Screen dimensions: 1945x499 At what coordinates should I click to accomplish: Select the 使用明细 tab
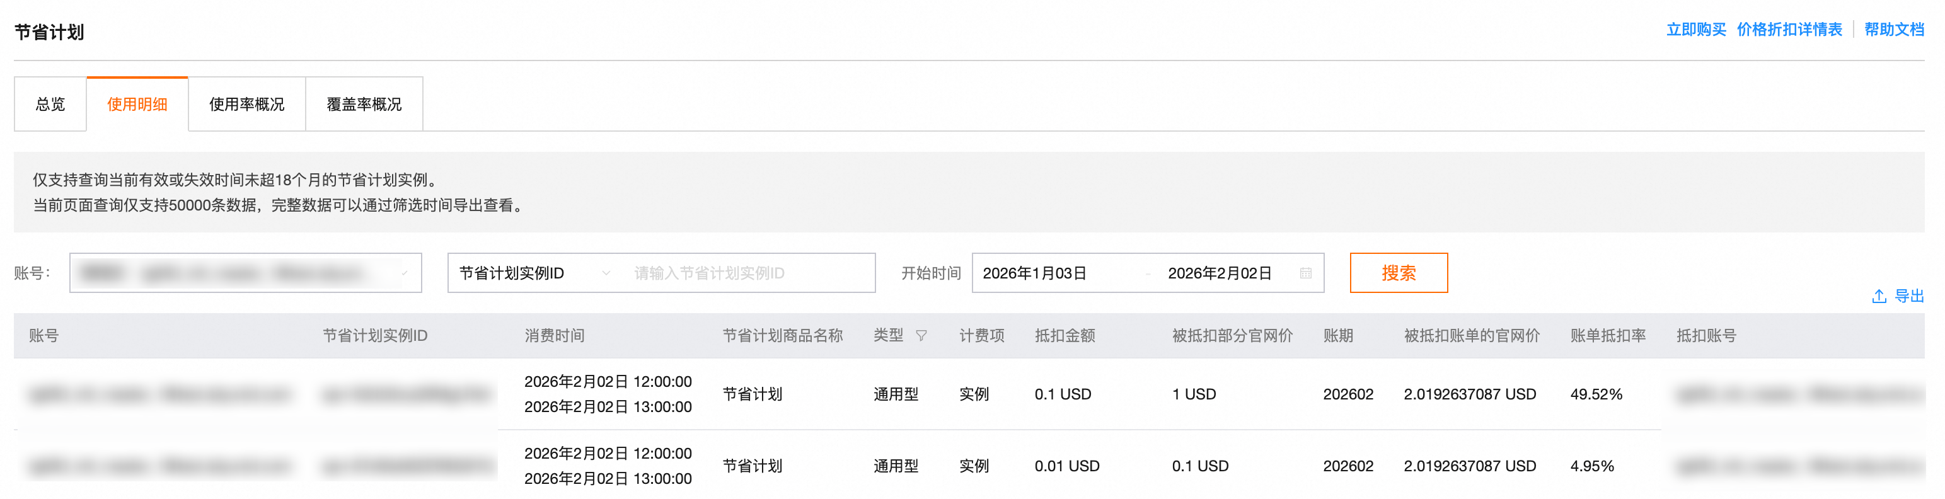[137, 104]
